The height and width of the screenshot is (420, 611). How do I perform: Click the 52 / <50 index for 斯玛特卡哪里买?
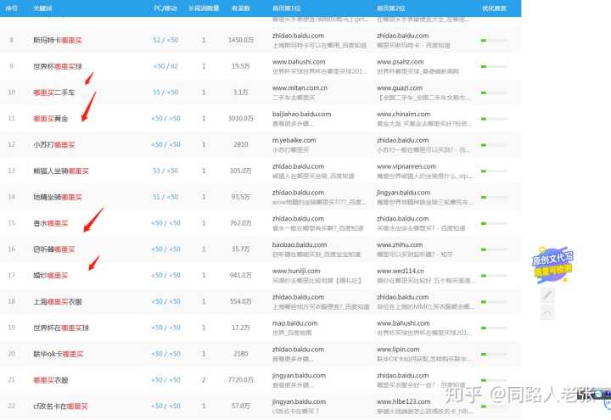(x=165, y=40)
